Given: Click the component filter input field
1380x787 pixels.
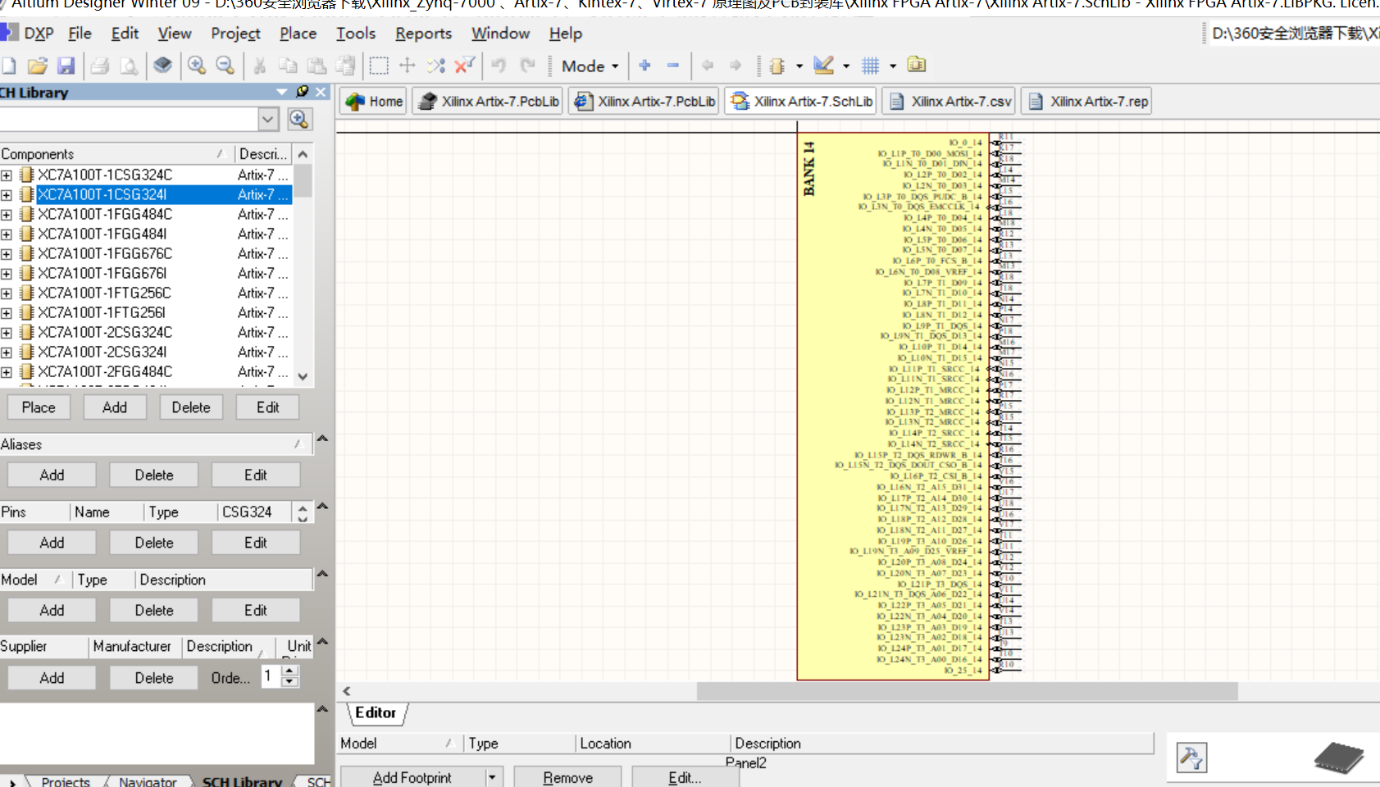Looking at the screenshot, I should coord(129,120).
